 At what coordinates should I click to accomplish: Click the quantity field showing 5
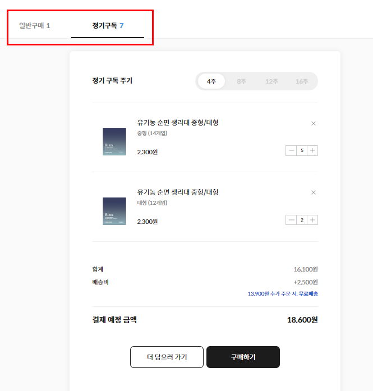[x=302, y=150]
